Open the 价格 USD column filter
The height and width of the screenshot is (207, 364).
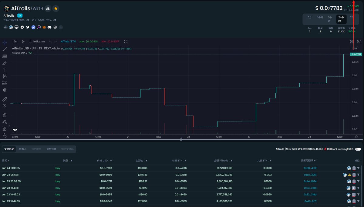(x=111, y=161)
